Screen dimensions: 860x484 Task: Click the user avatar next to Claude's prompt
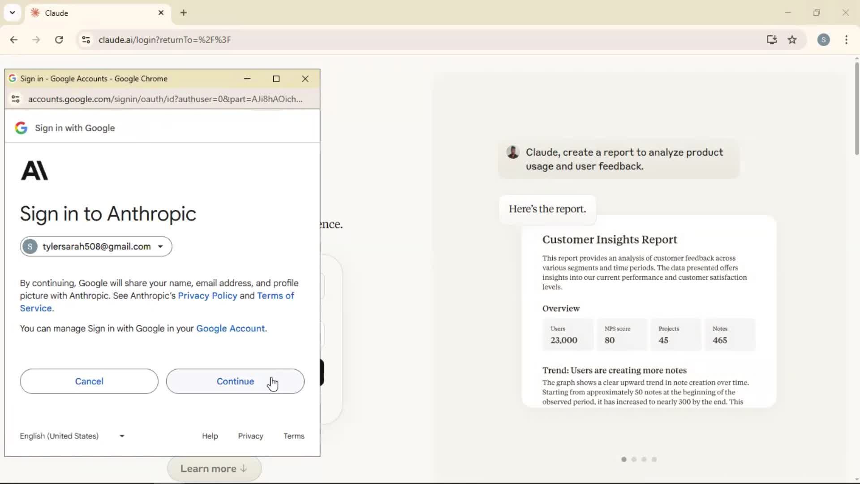click(x=512, y=152)
